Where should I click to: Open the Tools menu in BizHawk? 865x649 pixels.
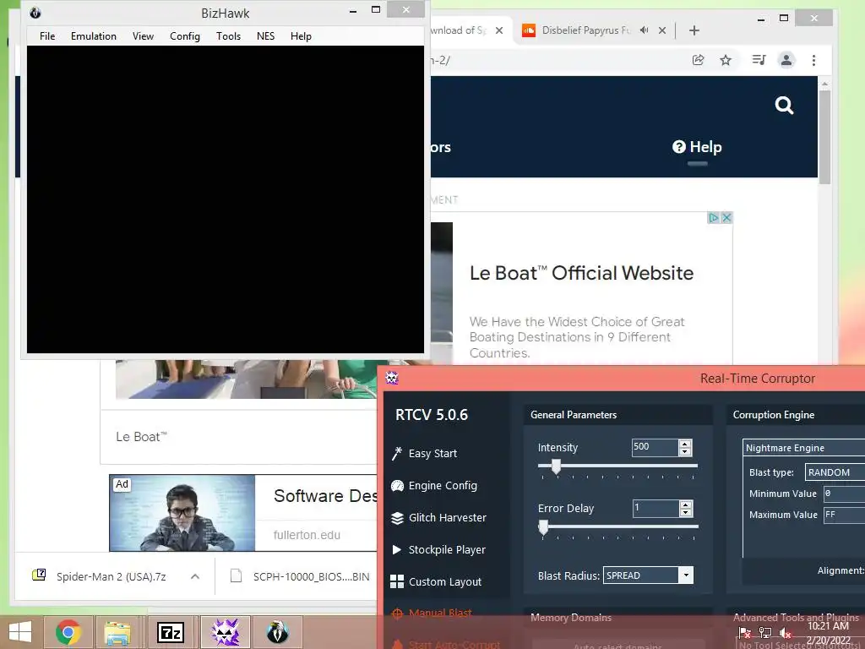point(228,35)
